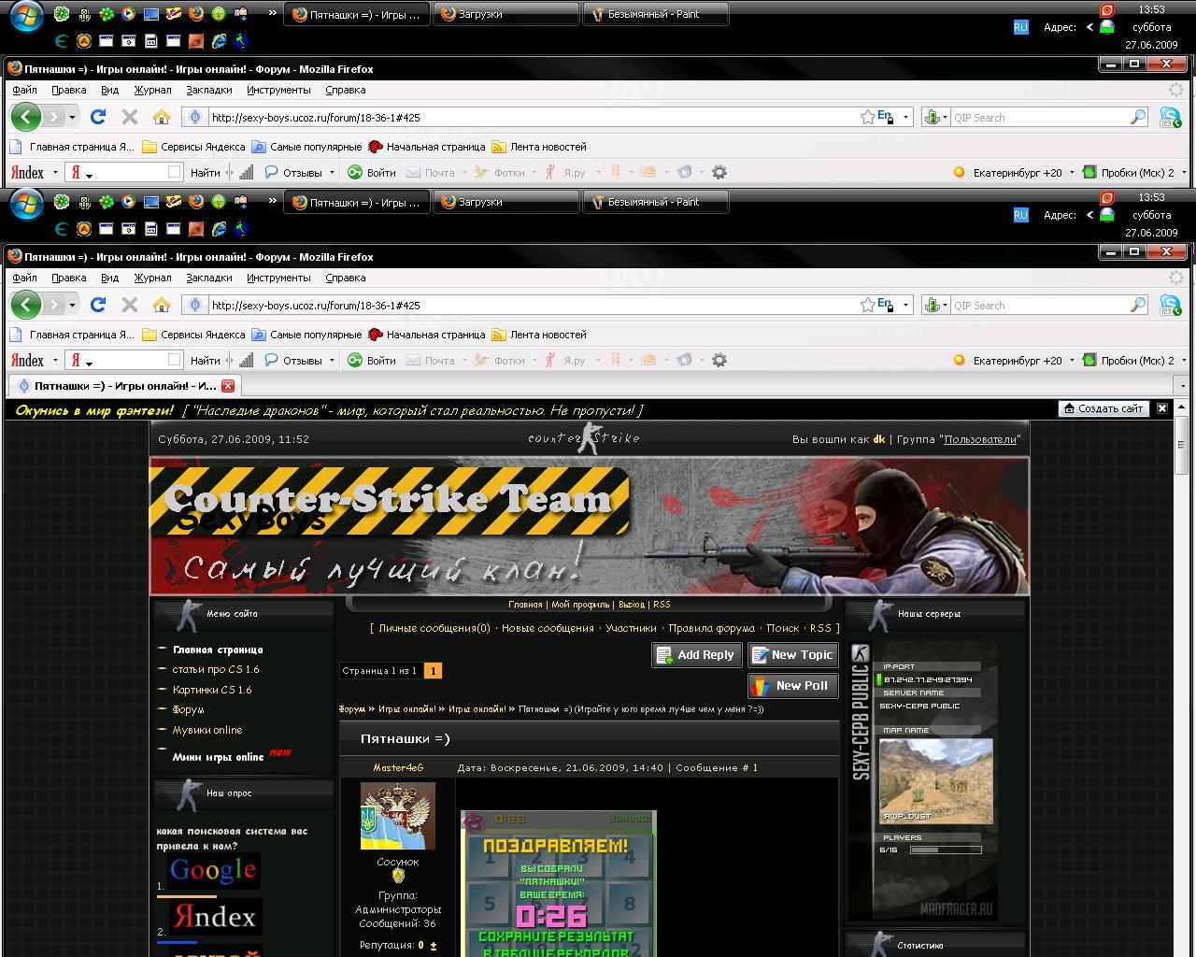Screen dimensions: 1196x957
Task: Click the RU language indicator in the topmost taskbar
Action: pyautogui.click(x=1020, y=27)
